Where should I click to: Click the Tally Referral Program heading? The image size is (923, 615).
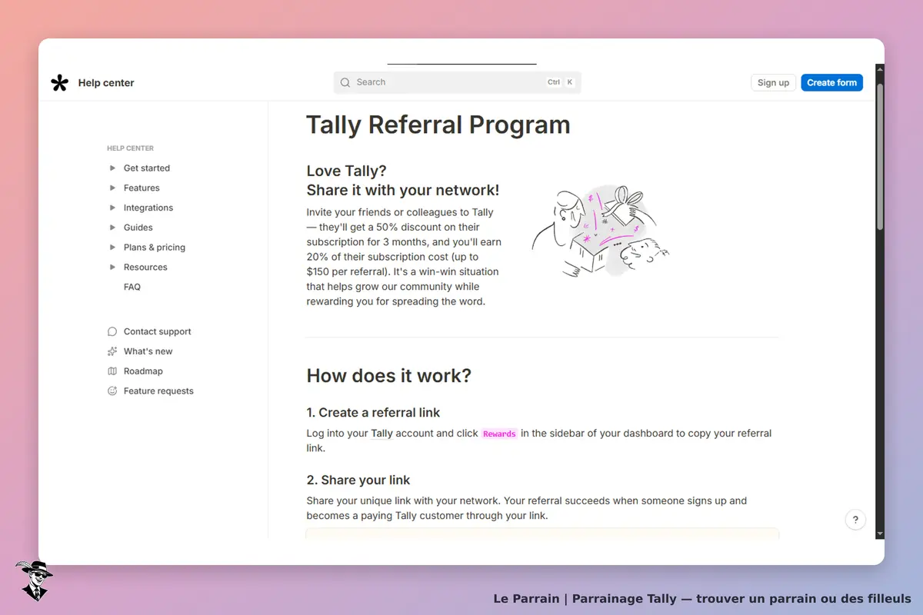click(438, 125)
